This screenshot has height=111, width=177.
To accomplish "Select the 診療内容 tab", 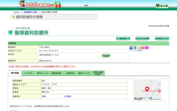I will [x=70, y=73].
